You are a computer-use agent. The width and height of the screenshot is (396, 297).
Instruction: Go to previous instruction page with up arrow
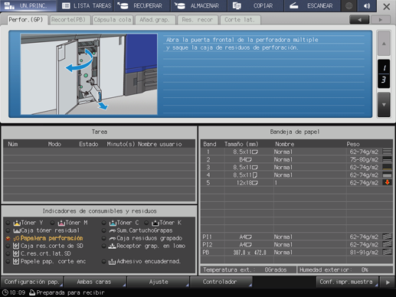[384, 44]
